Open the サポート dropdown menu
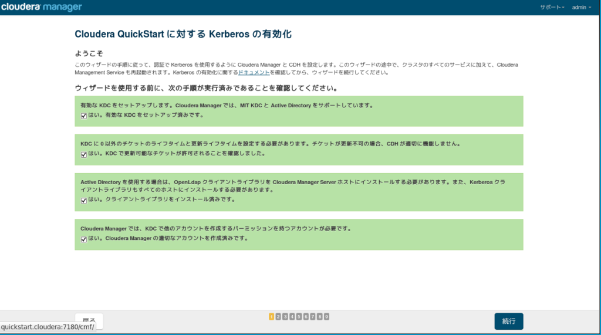601x335 pixels. click(x=552, y=7)
